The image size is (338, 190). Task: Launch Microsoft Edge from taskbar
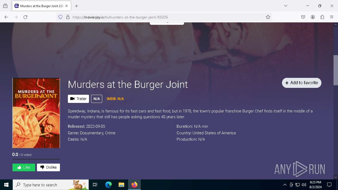[x=109, y=185]
